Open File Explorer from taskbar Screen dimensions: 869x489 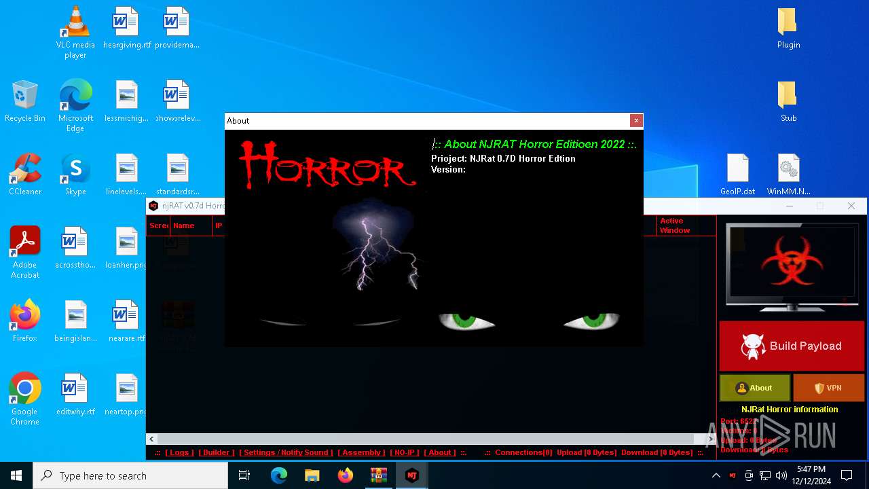312,475
